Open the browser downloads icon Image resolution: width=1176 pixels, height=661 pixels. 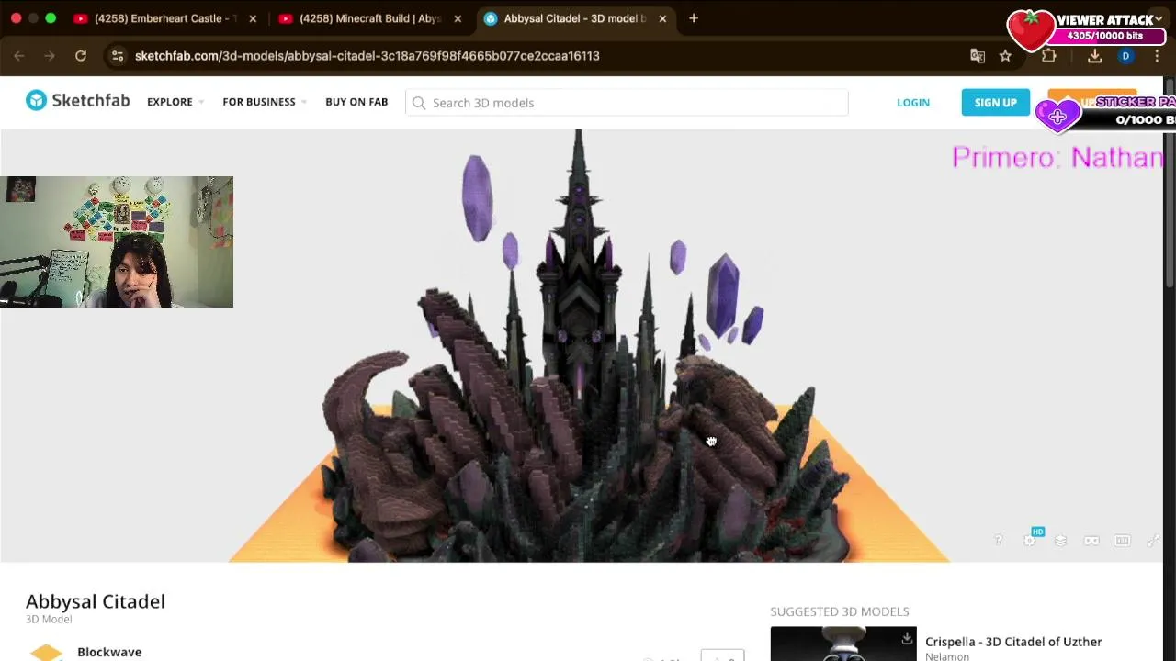(1095, 56)
